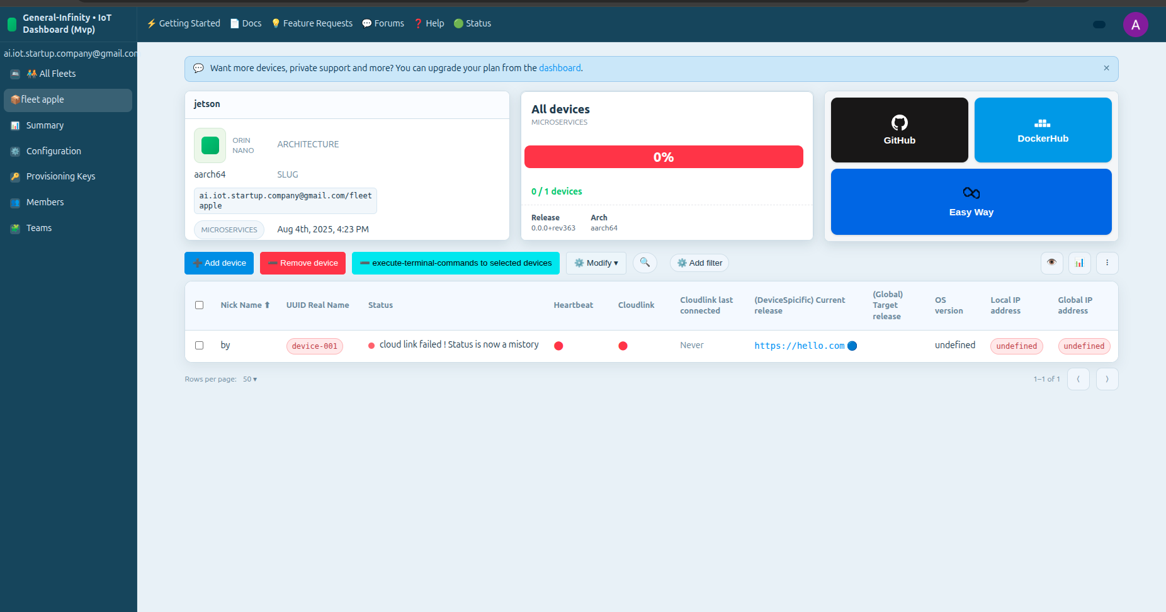The width and height of the screenshot is (1166, 612).
Task: Toggle column visibility eye icon
Action: [x=1051, y=263]
